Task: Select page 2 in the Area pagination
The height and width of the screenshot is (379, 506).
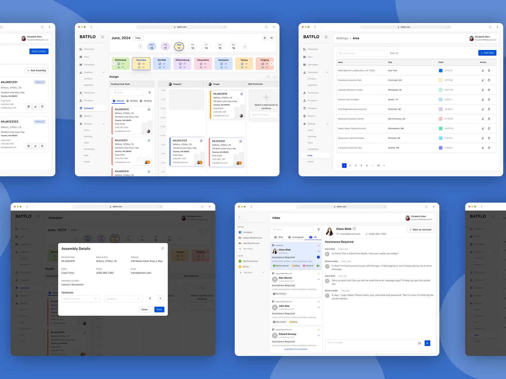Action: [x=350, y=165]
